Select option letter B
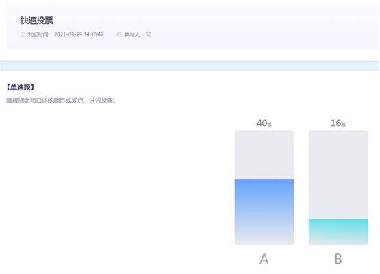 click(338, 259)
